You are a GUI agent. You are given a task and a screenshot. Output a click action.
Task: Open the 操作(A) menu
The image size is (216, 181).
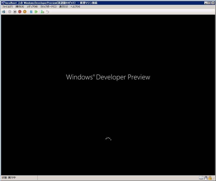click(20, 6)
